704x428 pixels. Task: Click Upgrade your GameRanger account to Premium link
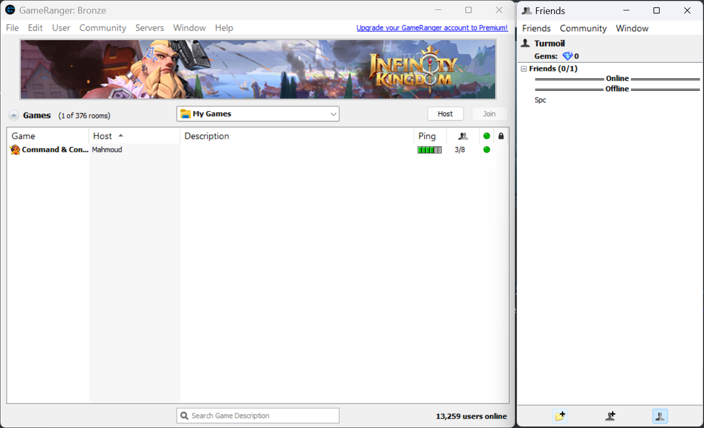[432, 28]
